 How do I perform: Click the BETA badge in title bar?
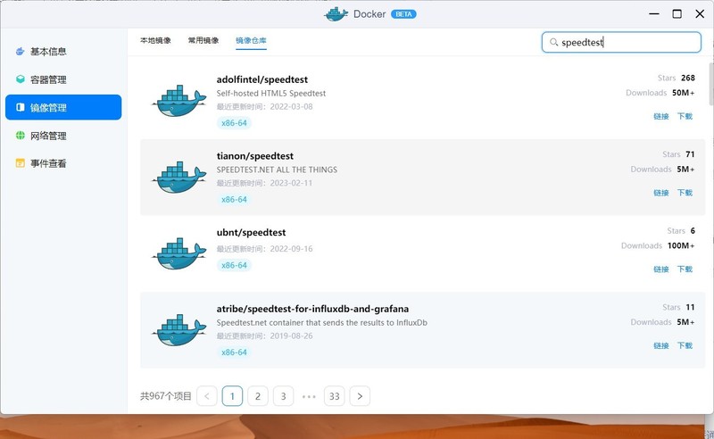[403, 14]
